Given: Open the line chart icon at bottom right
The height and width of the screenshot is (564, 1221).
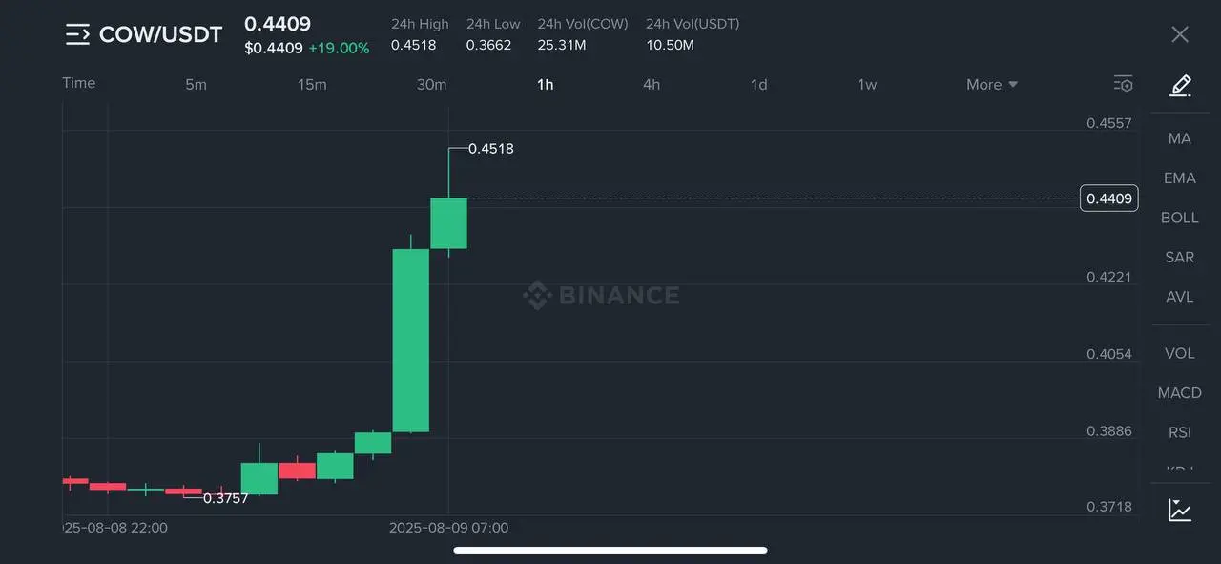Looking at the screenshot, I should coord(1180,510).
